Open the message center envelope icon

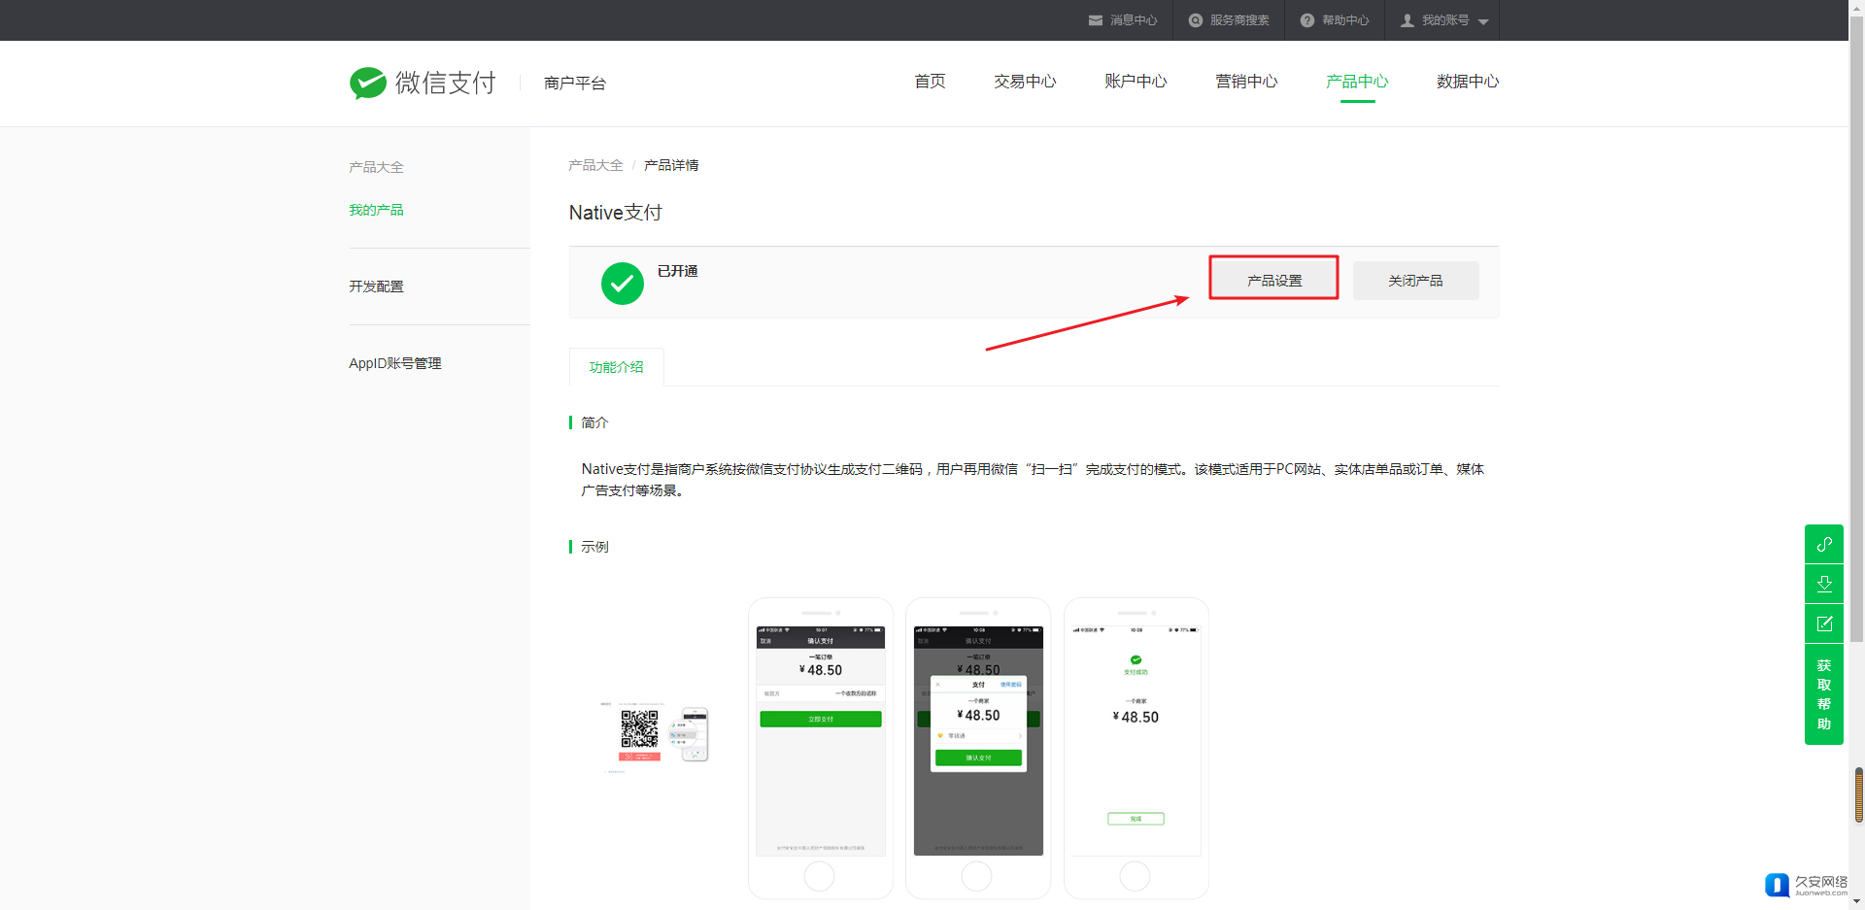[1096, 20]
